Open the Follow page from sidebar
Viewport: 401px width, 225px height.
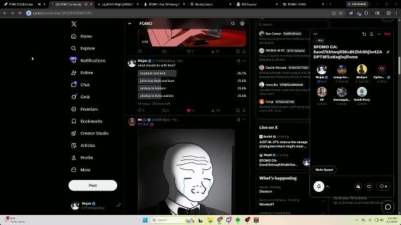[x=82, y=72]
